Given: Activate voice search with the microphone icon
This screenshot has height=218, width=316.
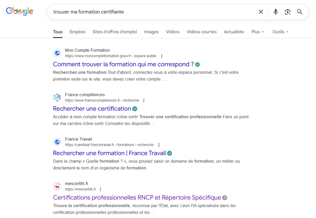Looking at the screenshot, I should click(x=275, y=12).
